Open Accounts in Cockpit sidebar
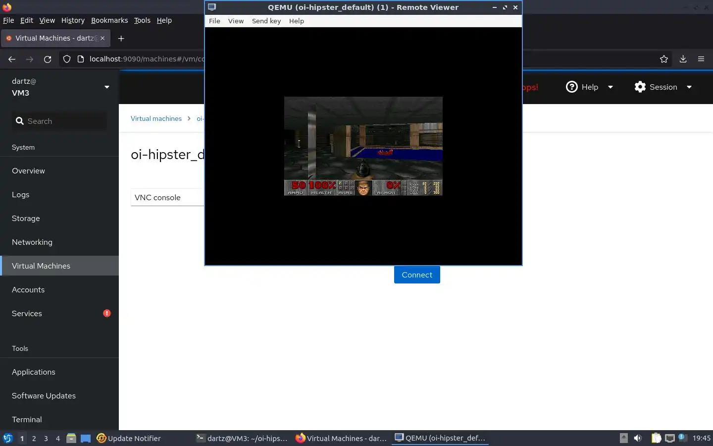This screenshot has width=713, height=446. pos(59,289)
